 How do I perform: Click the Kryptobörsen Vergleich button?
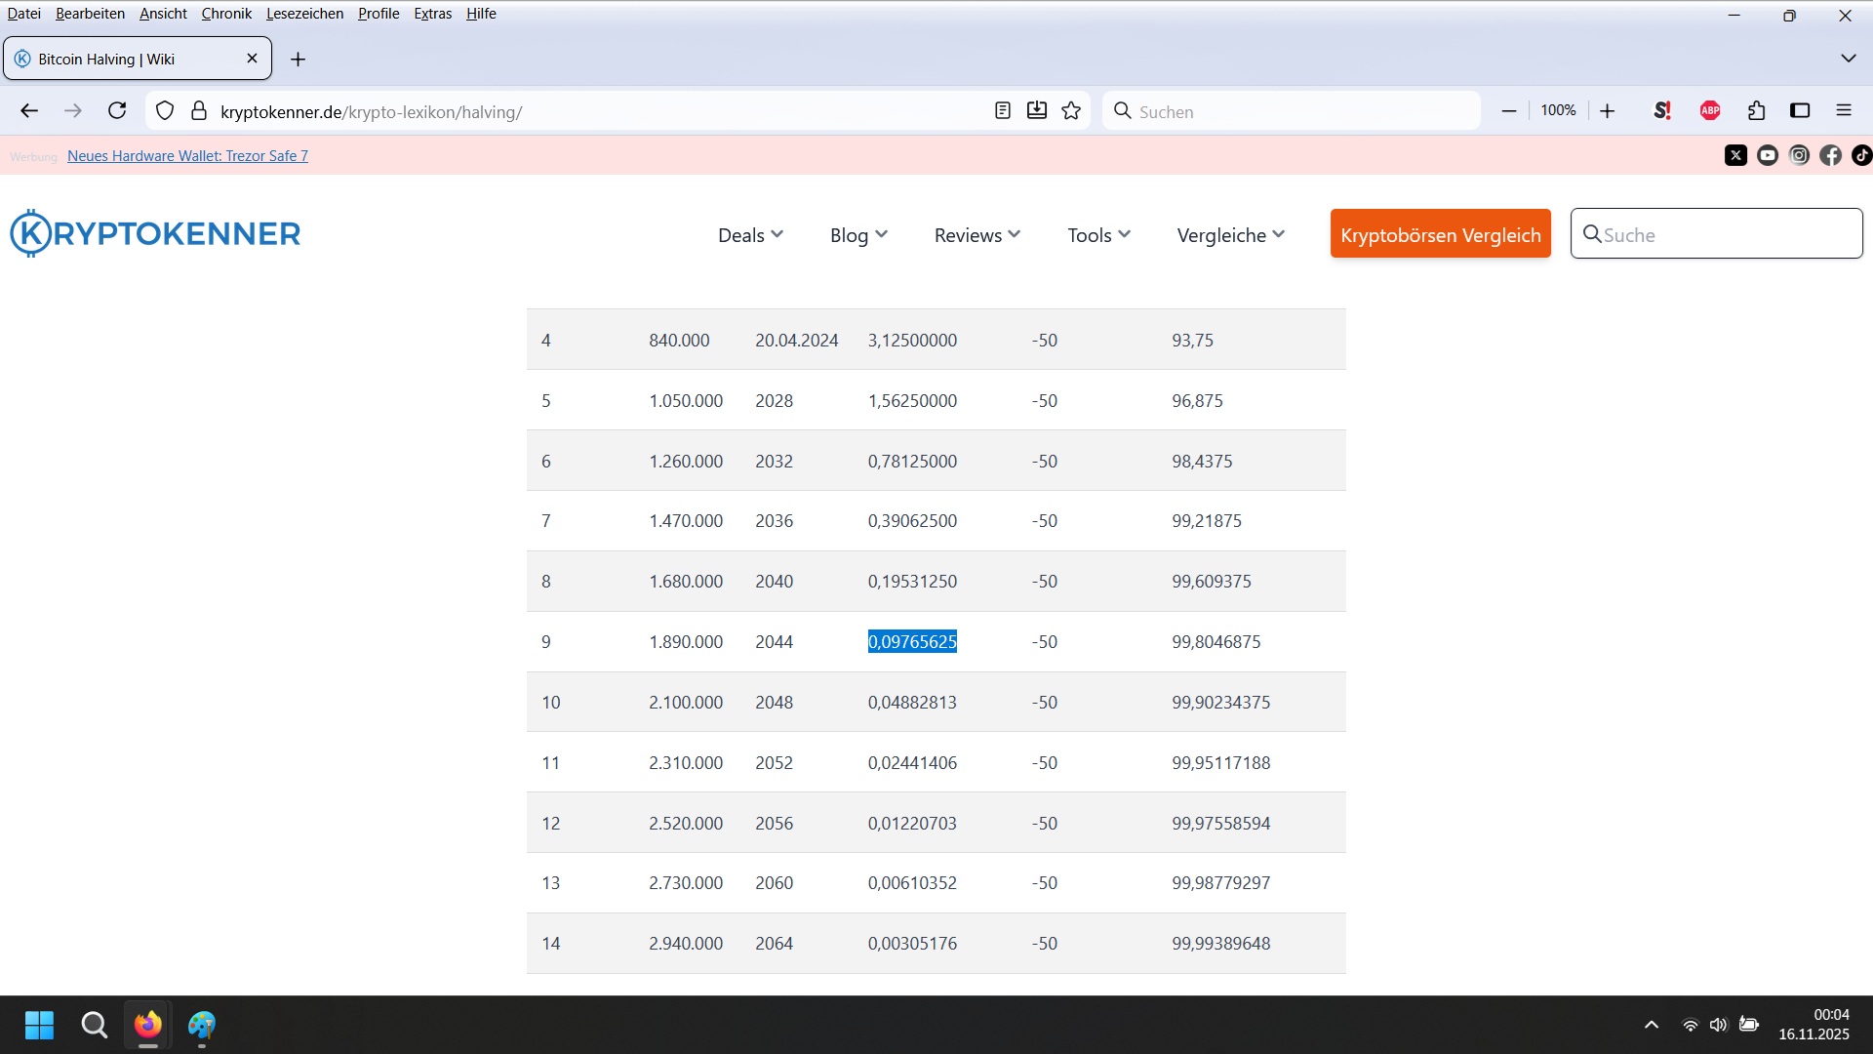click(1440, 234)
